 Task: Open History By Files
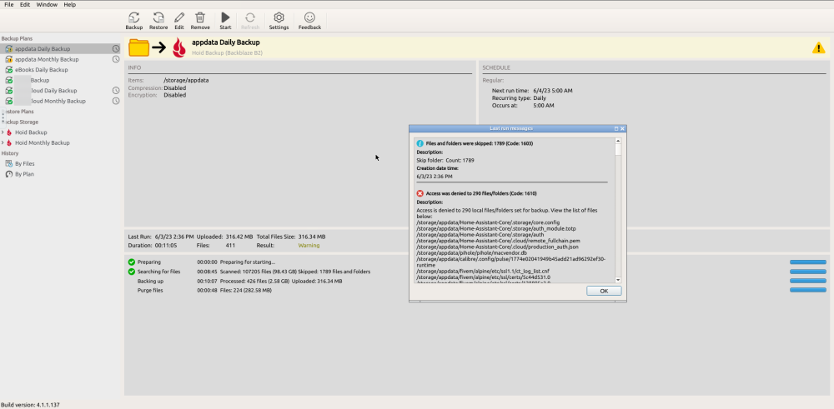[x=24, y=163]
